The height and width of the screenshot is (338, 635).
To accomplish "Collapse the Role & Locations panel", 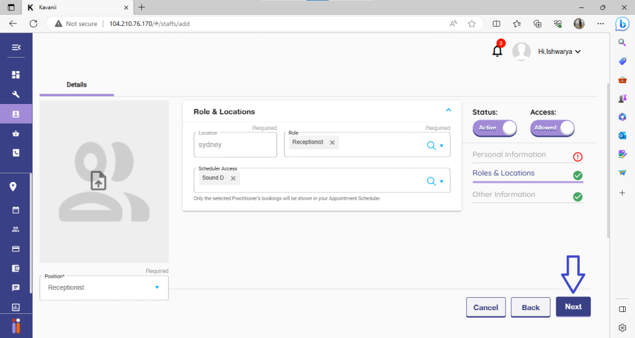I will point(448,110).
